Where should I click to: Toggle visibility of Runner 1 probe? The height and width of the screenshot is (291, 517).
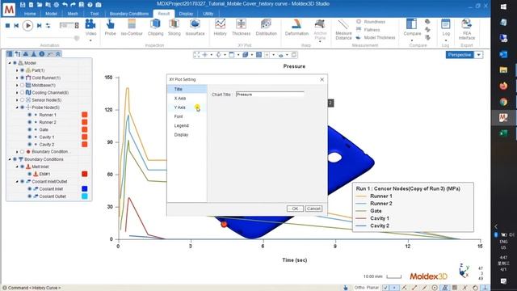[30, 115]
